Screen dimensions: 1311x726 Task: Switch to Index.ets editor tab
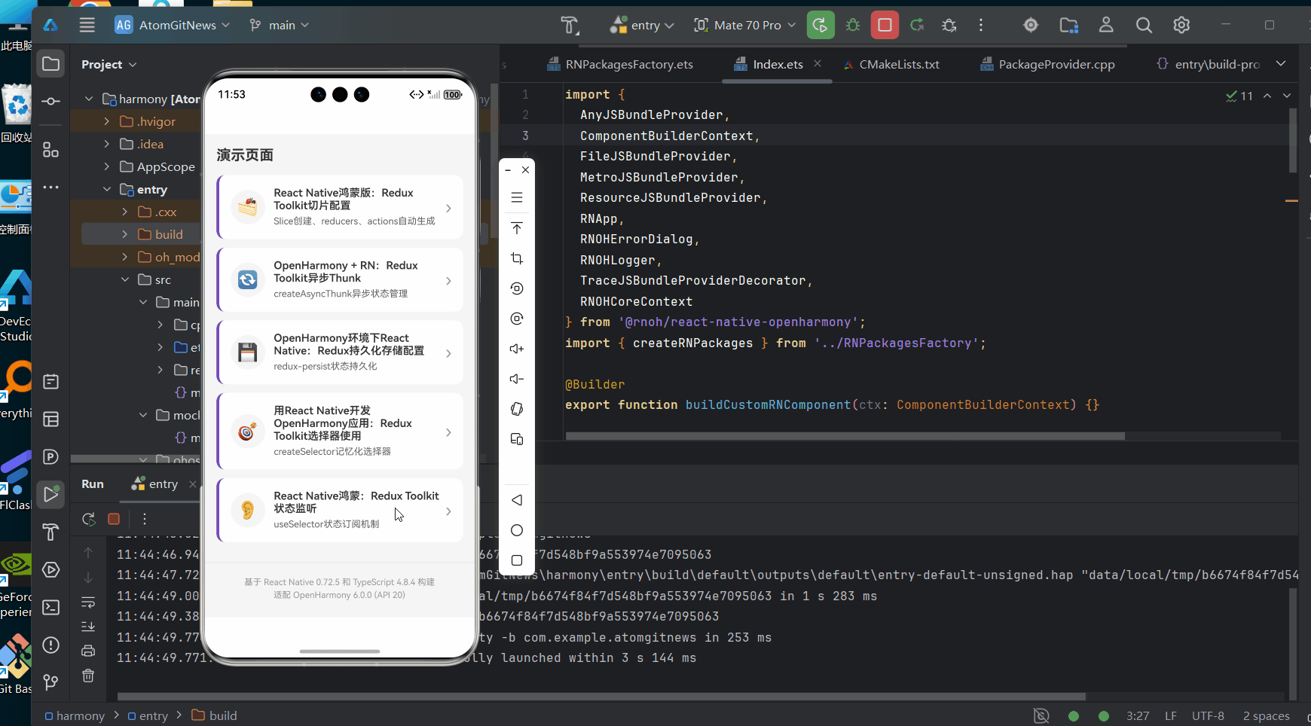pyautogui.click(x=769, y=64)
